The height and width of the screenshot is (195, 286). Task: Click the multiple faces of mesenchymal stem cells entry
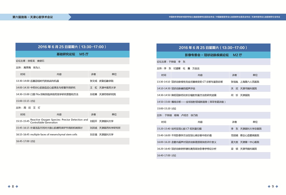point(54,134)
